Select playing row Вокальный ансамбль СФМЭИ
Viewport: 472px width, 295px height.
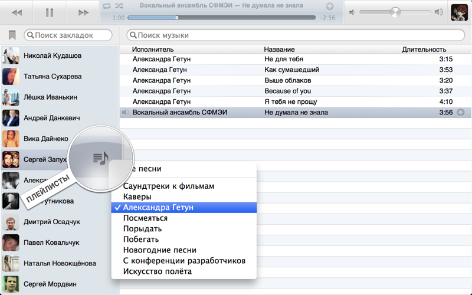(296, 112)
